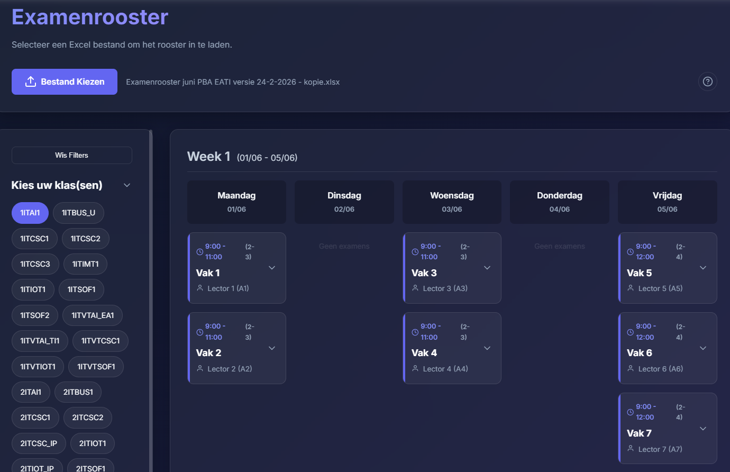This screenshot has height=472, width=730.
Task: Expand the Vak 6 exam card chevron
Action: pyautogui.click(x=703, y=348)
